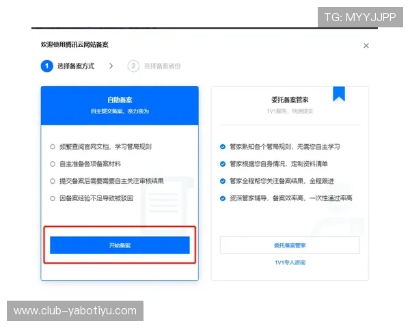The height and width of the screenshot is (328, 410).
Task: Click subtitle 1V1服务，快速提交
Action: (290, 111)
